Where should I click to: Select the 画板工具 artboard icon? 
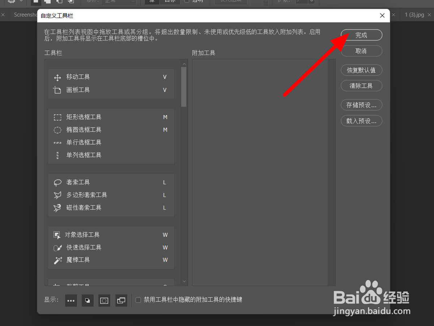57,90
